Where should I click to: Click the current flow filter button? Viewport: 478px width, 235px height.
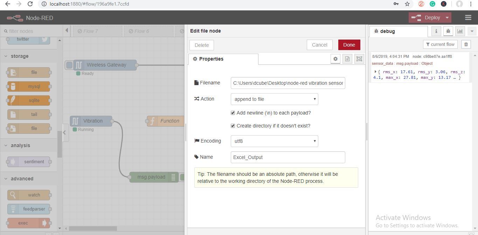[x=440, y=44]
